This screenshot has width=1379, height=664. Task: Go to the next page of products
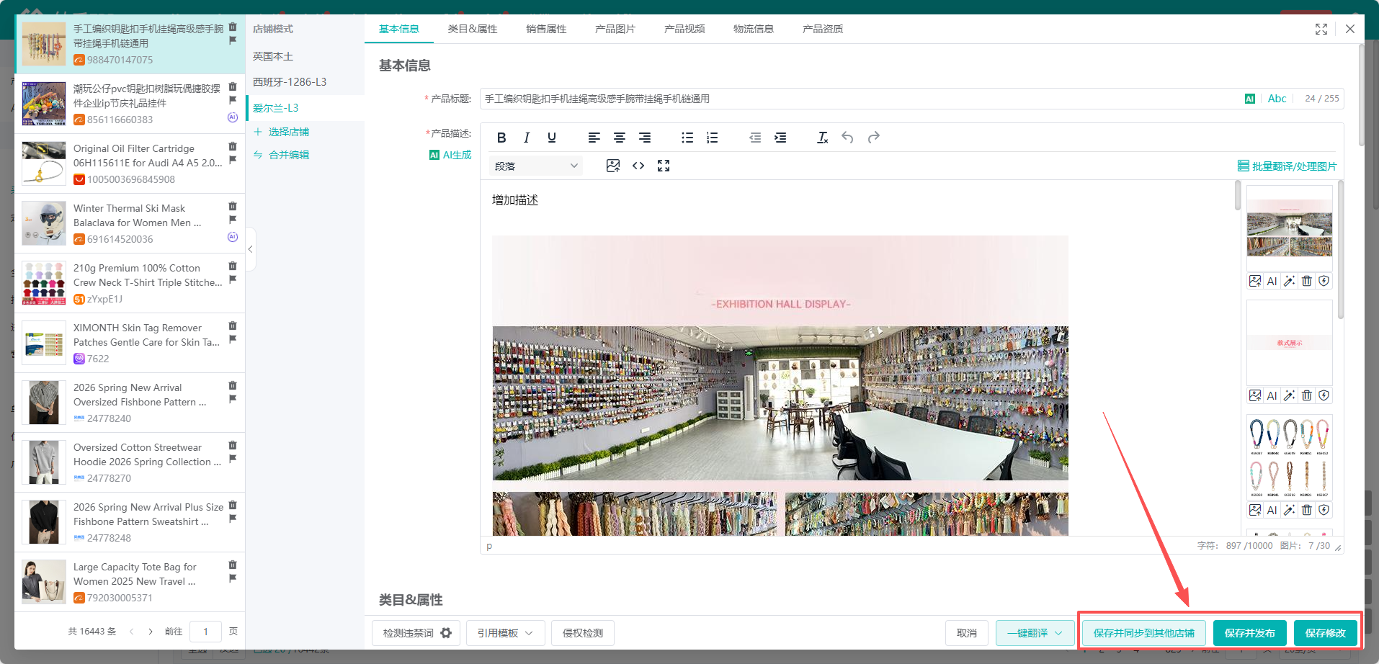tap(151, 632)
